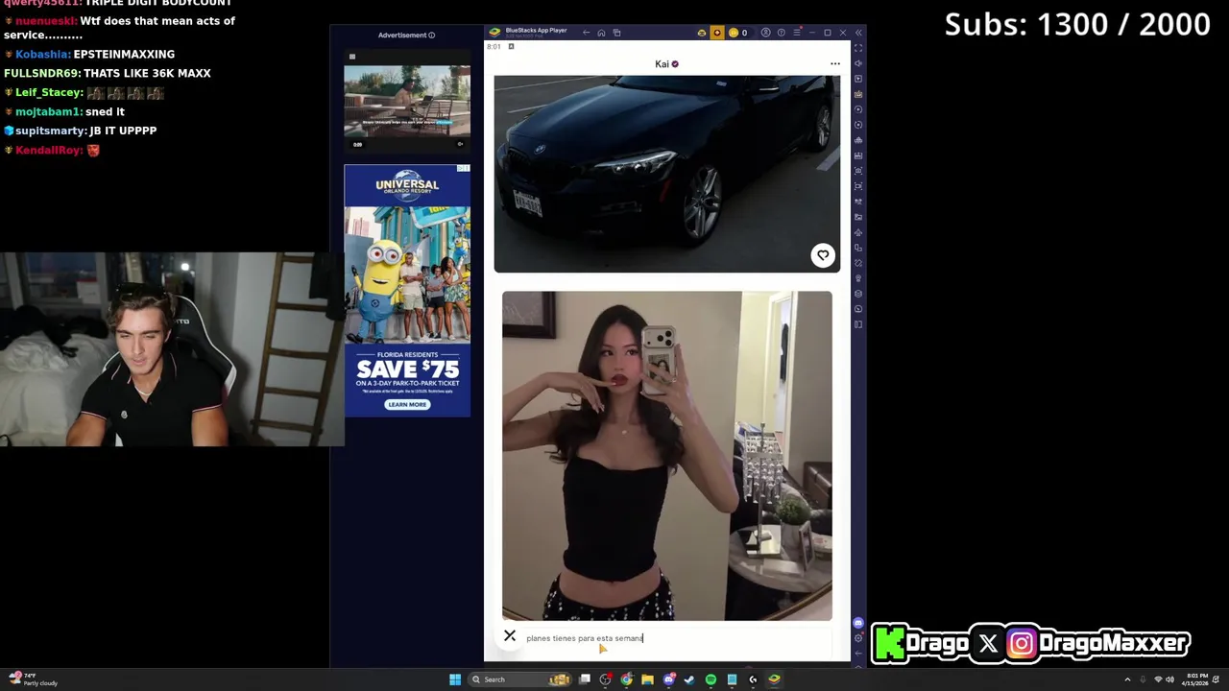Collapse BlueStacks sidebar with double chevron
The image size is (1229, 691).
(x=858, y=33)
